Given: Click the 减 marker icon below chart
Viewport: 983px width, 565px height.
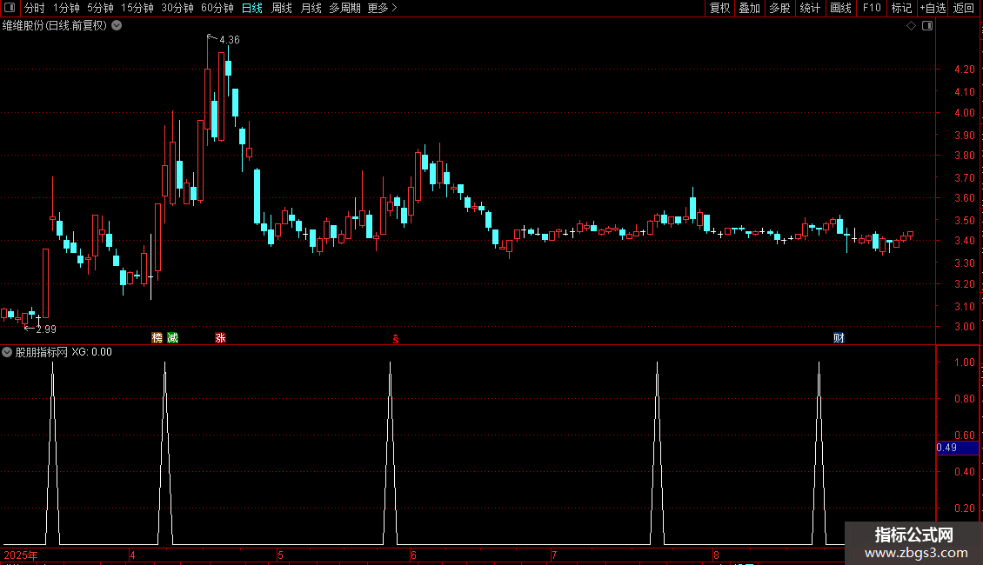Looking at the screenshot, I should (172, 337).
